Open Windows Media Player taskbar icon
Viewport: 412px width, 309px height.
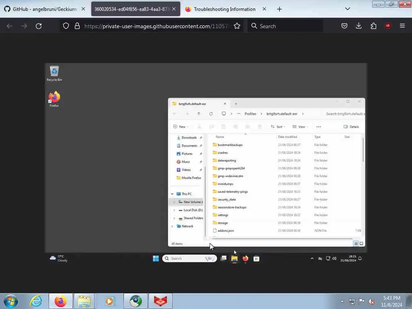click(109, 301)
